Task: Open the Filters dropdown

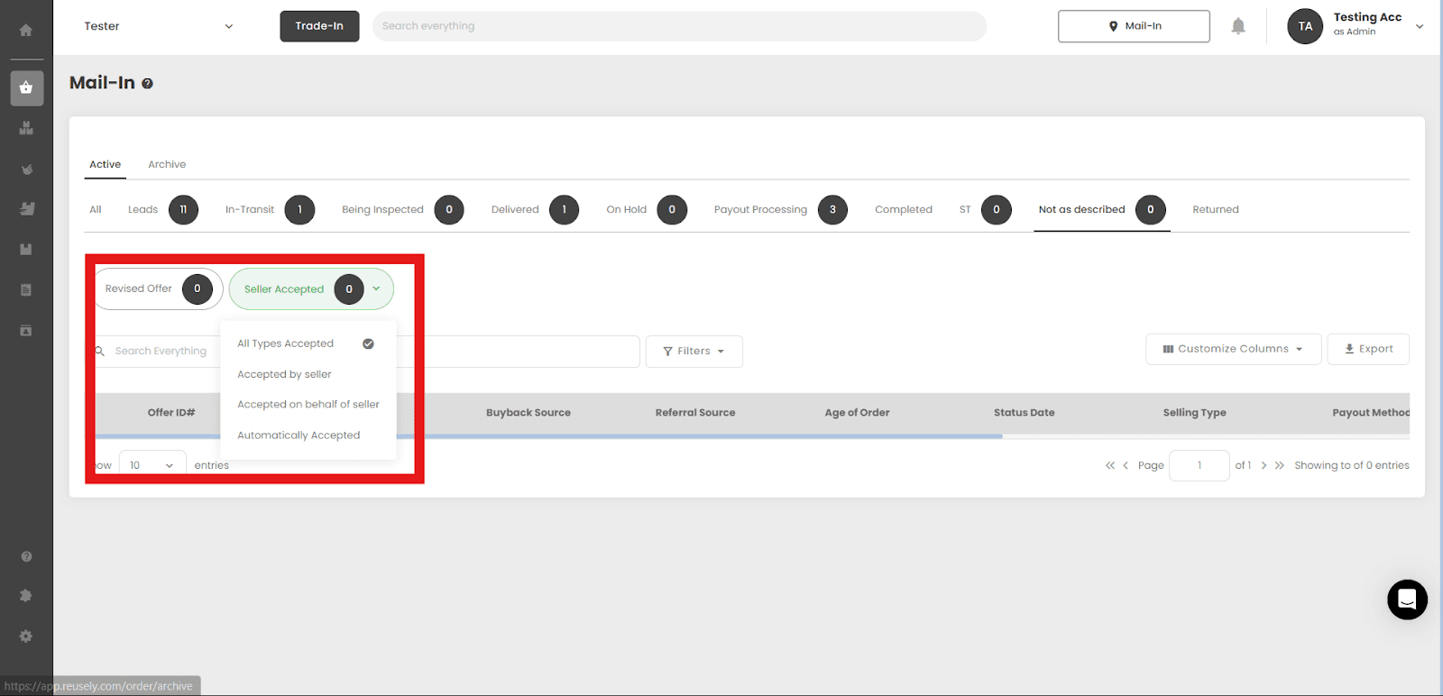Action: pos(694,352)
